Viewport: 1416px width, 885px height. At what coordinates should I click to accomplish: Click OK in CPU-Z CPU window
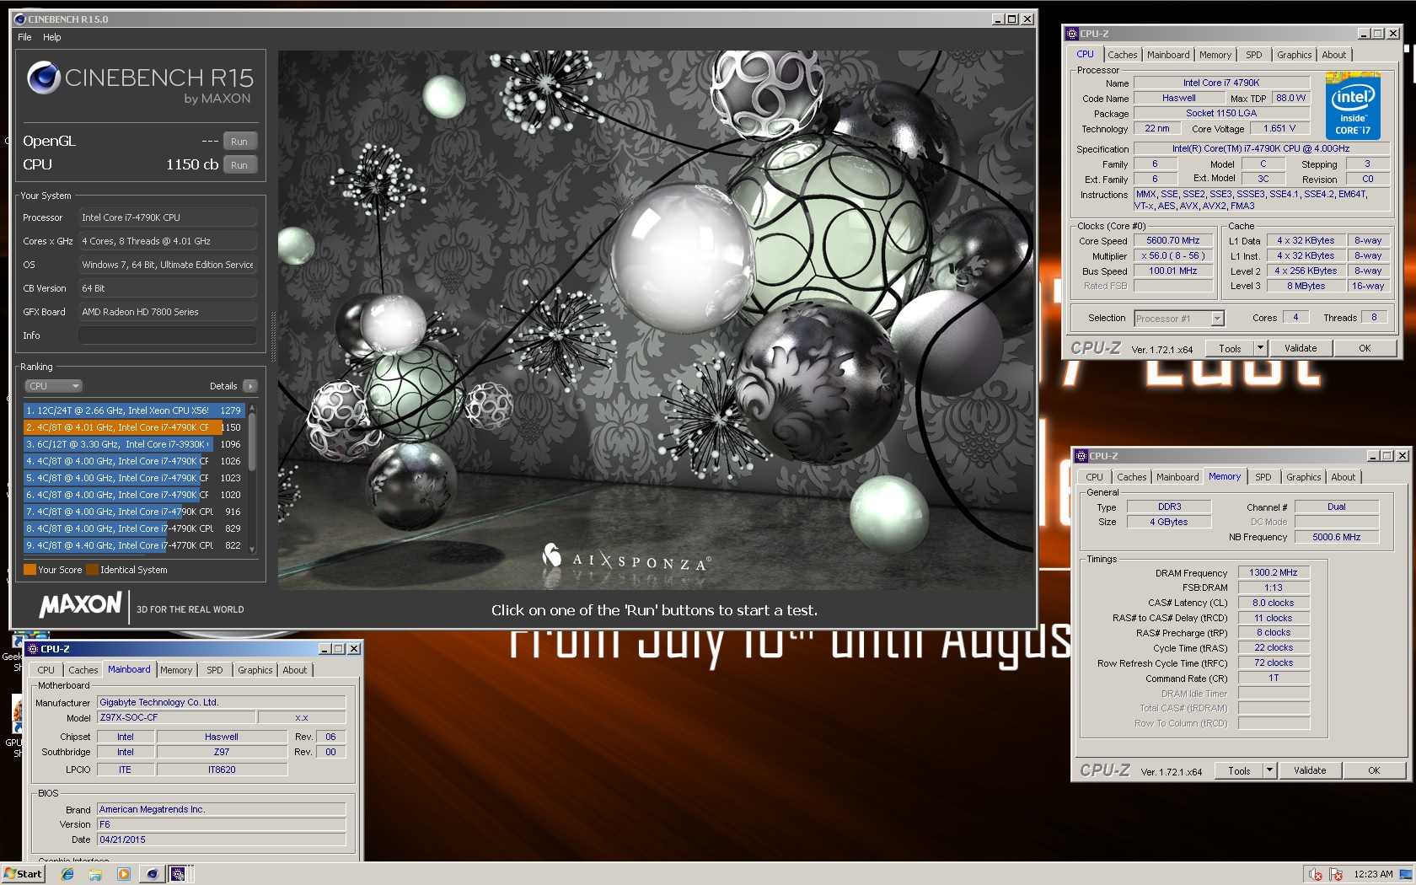pyautogui.click(x=1365, y=348)
